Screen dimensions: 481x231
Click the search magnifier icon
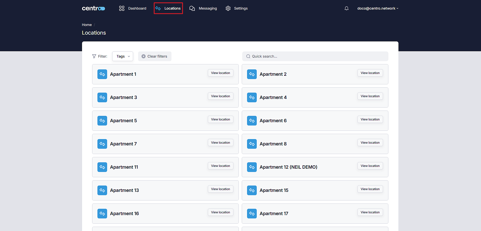tap(248, 56)
